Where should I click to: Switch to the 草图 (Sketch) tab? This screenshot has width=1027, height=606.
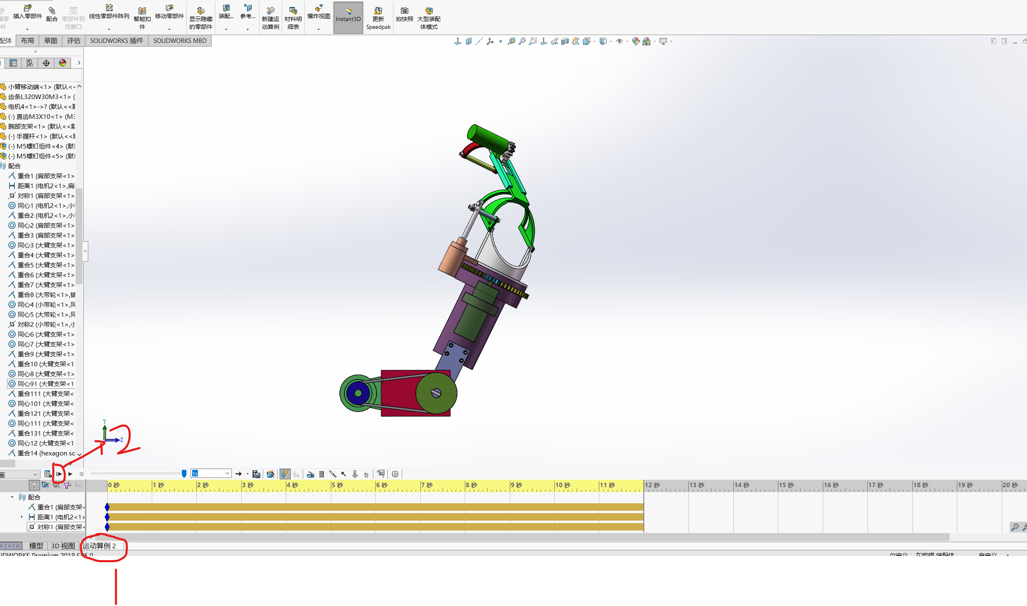pos(51,40)
